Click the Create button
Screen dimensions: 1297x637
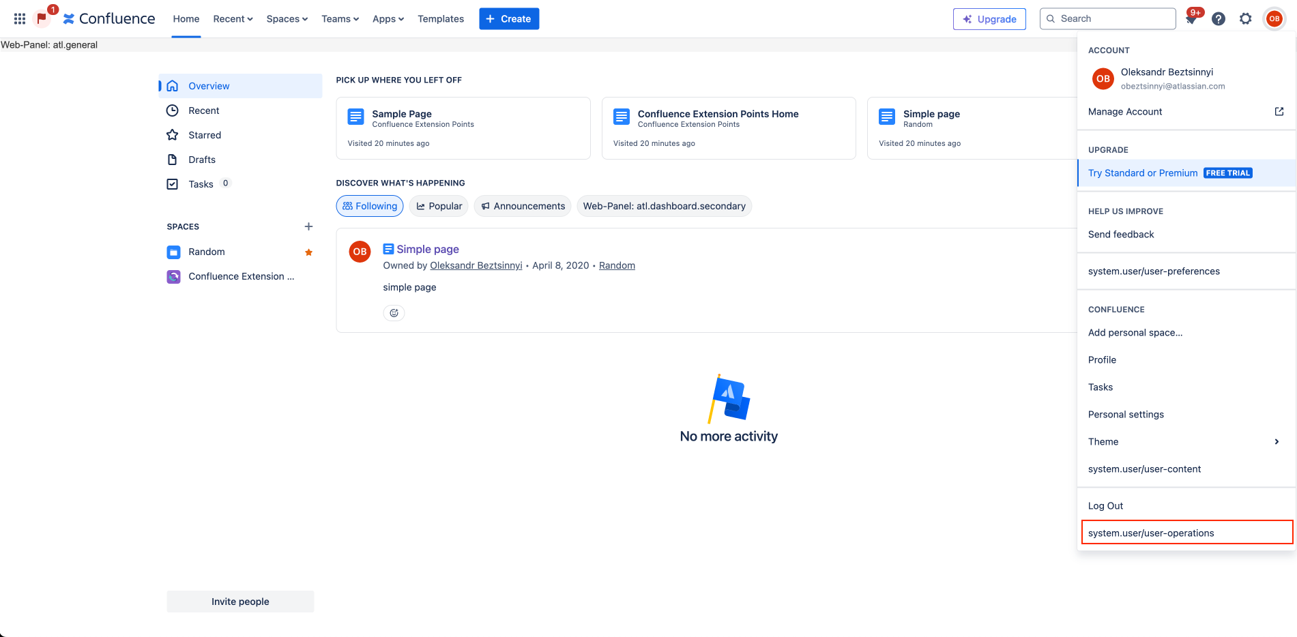click(x=509, y=19)
